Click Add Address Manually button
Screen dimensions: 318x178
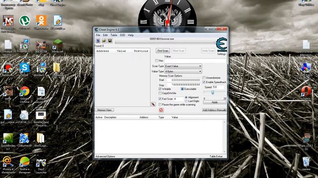pos(214,110)
